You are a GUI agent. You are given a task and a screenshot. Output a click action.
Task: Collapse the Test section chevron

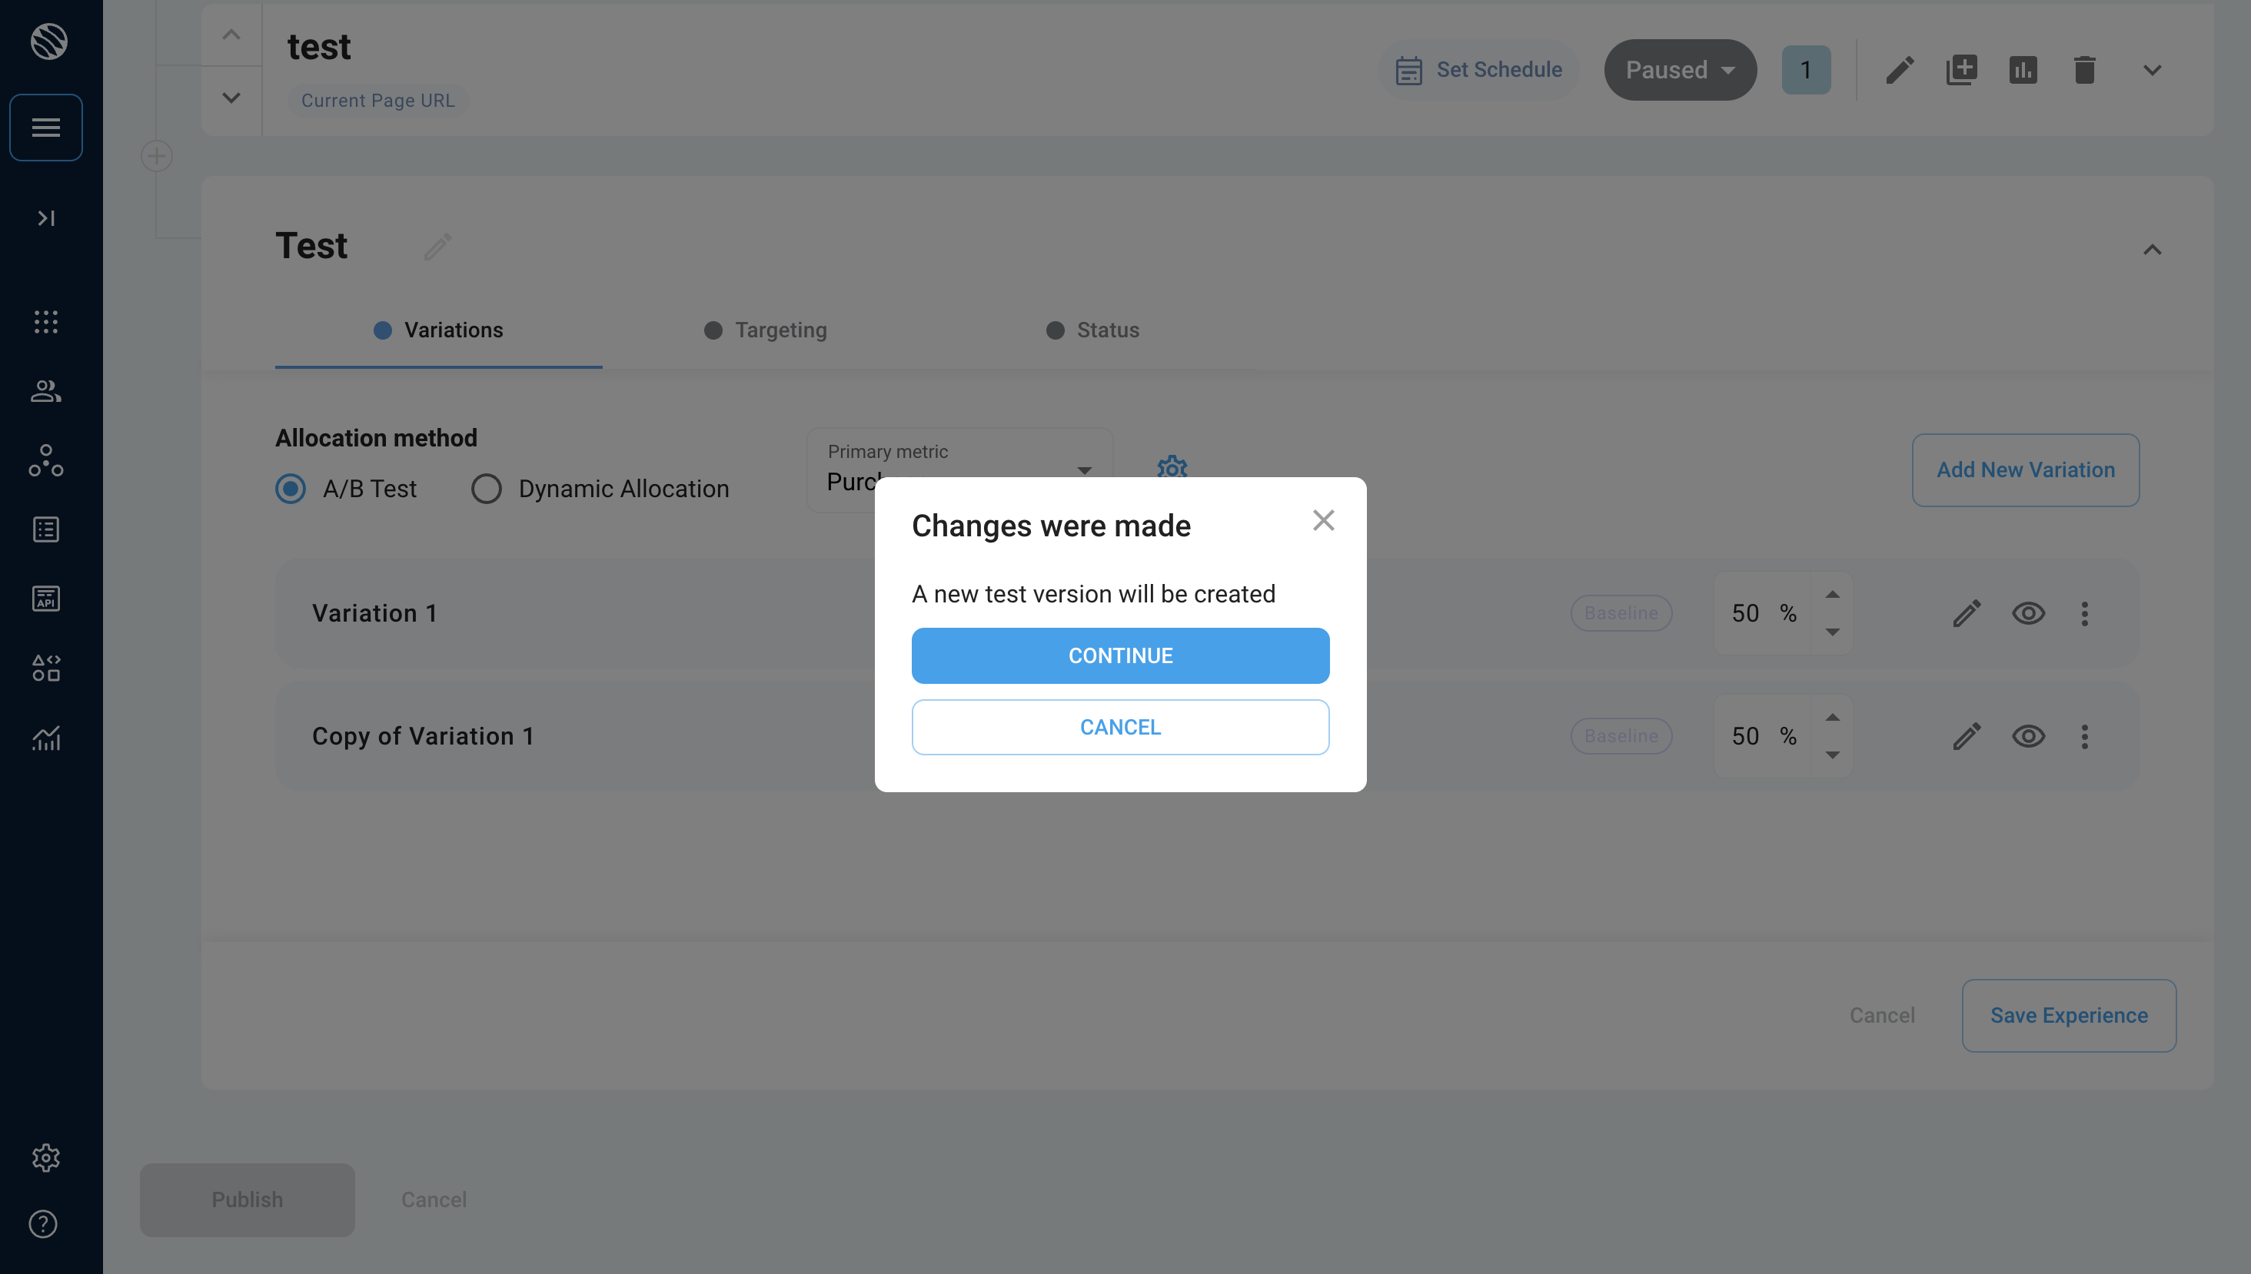tap(2152, 250)
